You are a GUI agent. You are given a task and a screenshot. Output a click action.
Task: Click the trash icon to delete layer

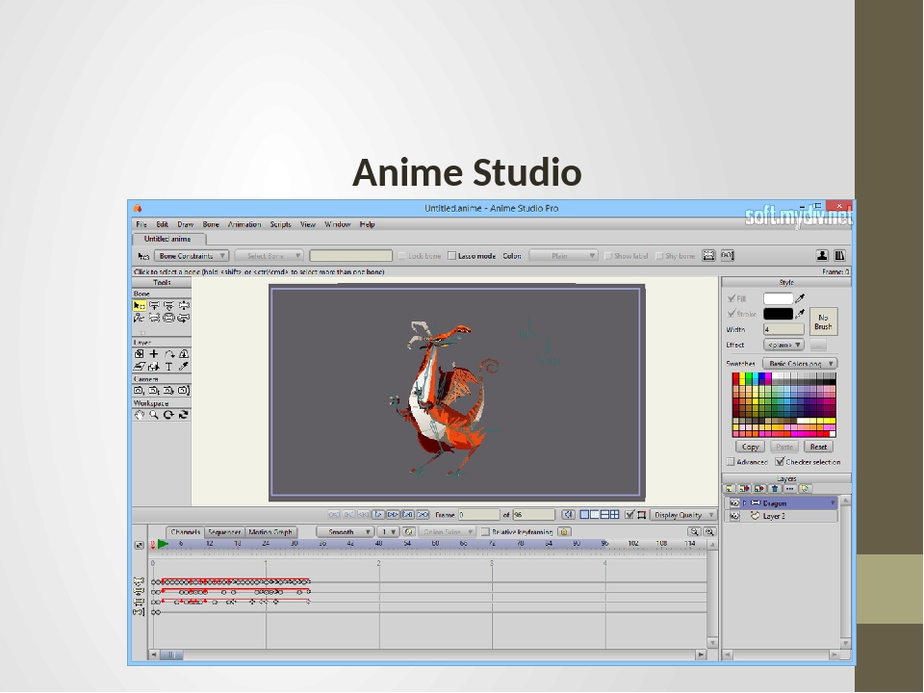point(775,489)
